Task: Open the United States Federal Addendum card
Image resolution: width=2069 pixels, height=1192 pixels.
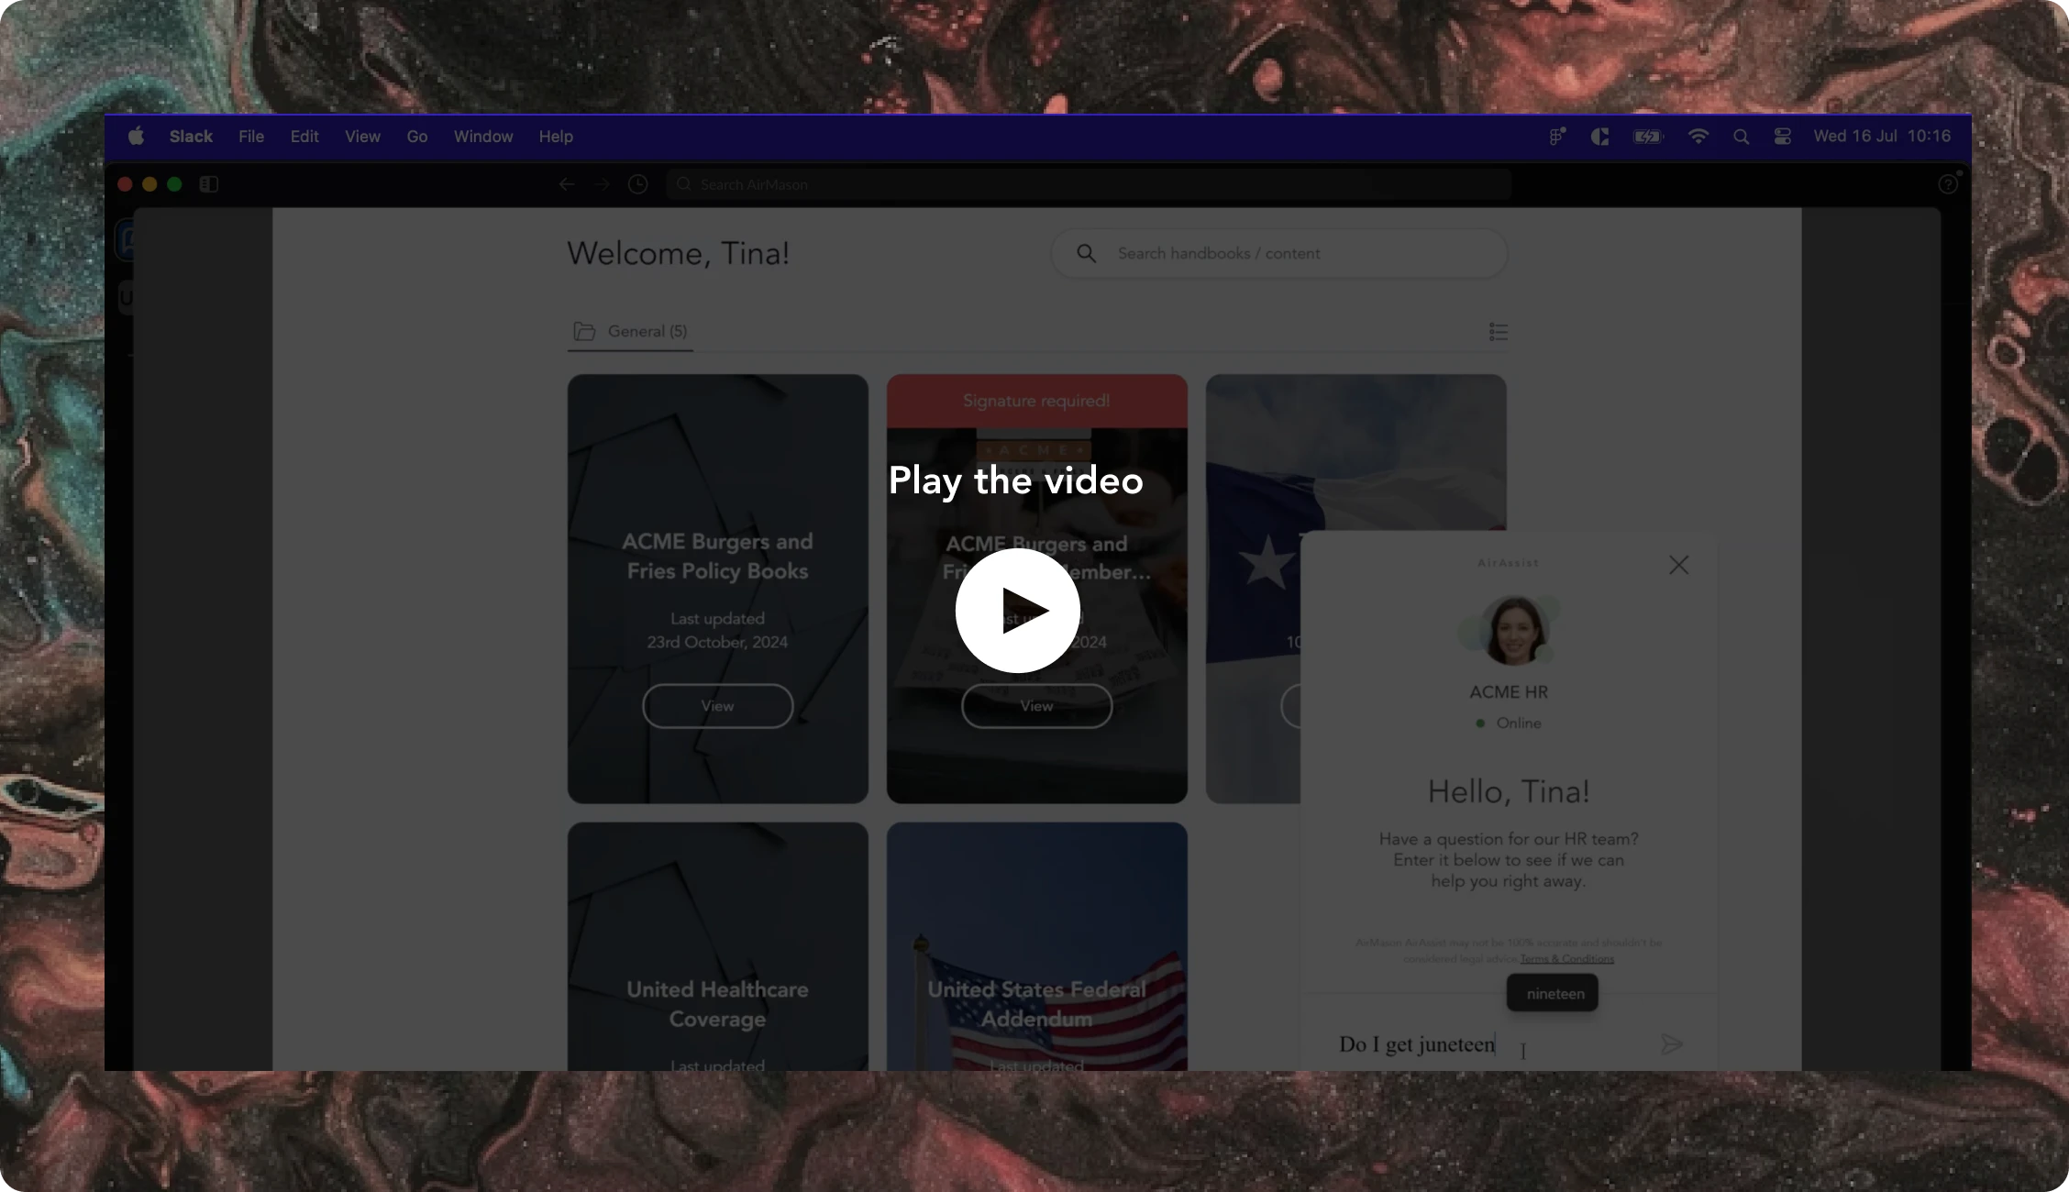Action: tap(1036, 1003)
